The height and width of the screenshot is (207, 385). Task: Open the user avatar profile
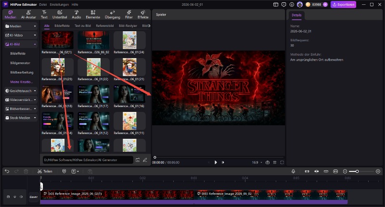(300, 4)
